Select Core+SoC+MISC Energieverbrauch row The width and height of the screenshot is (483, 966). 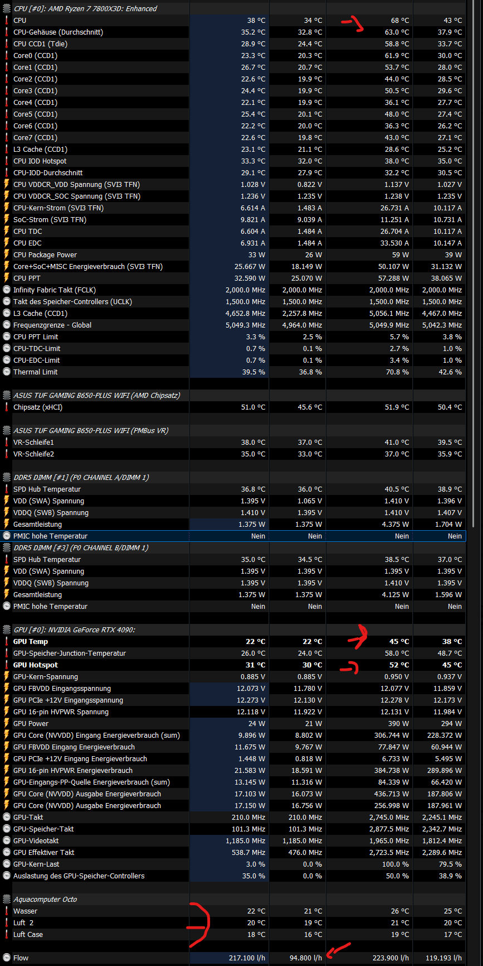coord(233,267)
